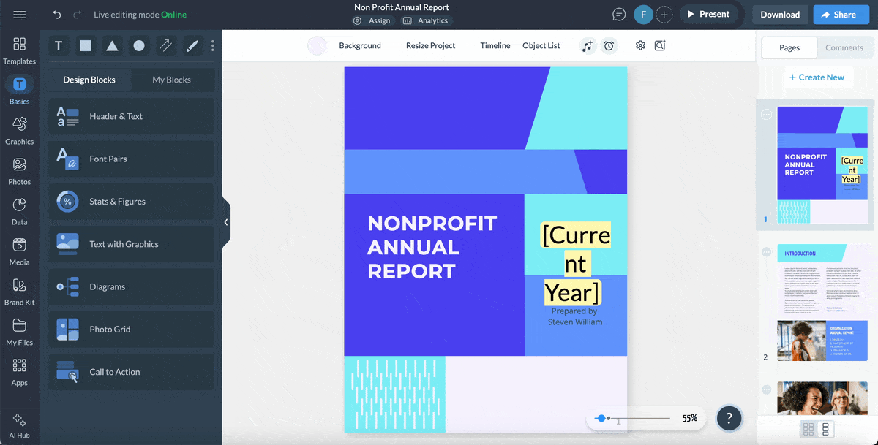Open the Timer tool in the top bar
Screen dimensions: 878x445
[x=609, y=45]
